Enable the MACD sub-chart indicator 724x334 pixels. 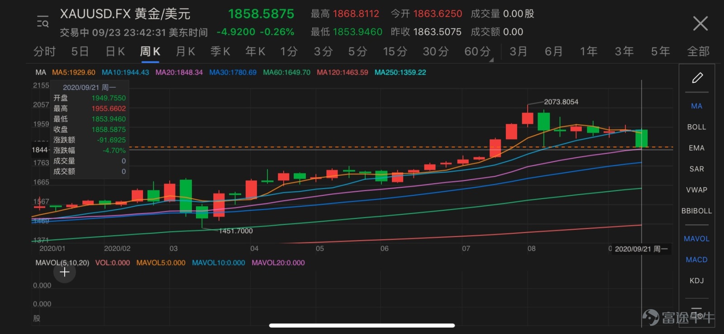tap(697, 260)
